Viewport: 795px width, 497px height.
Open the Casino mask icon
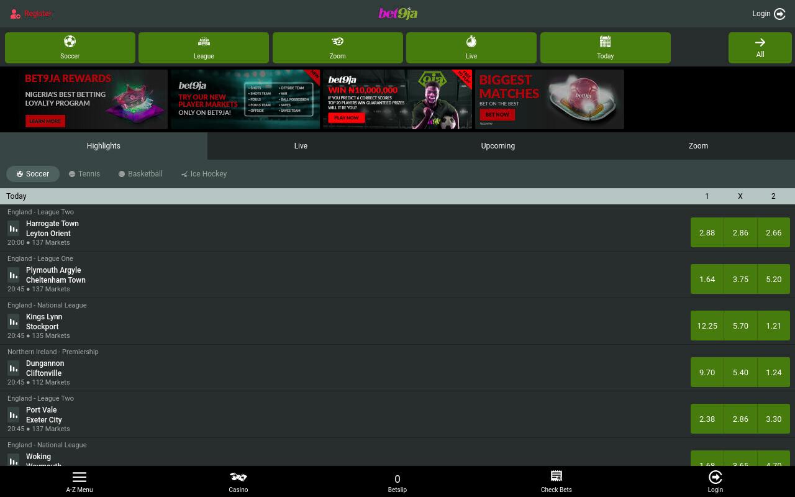[x=238, y=477]
